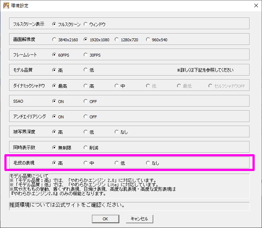Set 被写界深度 to 低

click(x=86, y=132)
